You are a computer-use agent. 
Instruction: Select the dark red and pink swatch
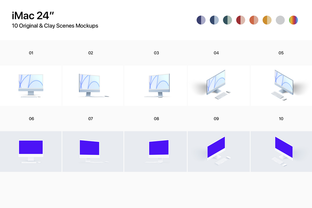coord(241,20)
